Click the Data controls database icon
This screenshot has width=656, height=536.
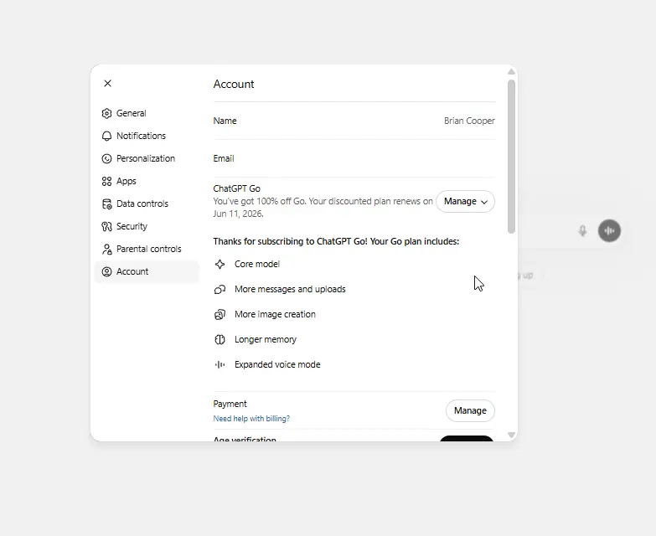tap(106, 204)
